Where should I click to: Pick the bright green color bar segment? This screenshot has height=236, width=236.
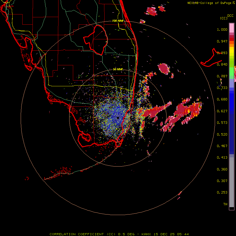click(x=232, y=71)
